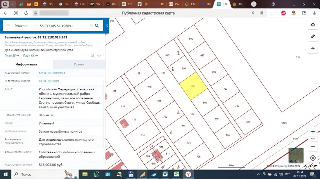The width and height of the screenshot is (320, 179).
Task: Bookmark this page
Action: pos(261,13)
